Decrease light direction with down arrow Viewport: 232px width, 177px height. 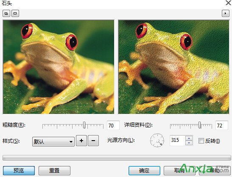coord(189,143)
